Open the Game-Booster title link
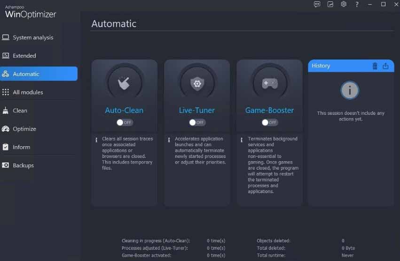The image size is (400, 261). [x=270, y=111]
